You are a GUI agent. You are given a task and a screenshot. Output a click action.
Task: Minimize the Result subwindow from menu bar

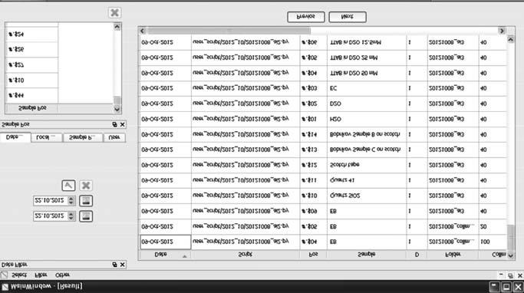(x=501, y=275)
